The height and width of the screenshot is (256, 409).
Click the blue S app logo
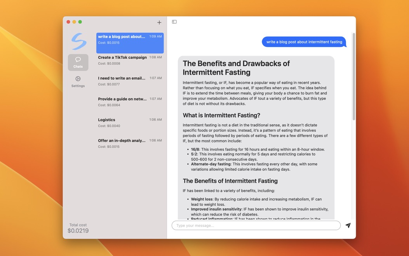point(79,42)
